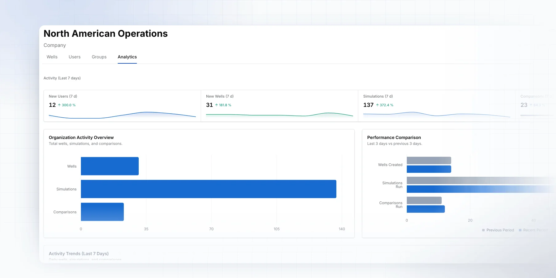Screen dimensions: 556x278
Task: Click the "Total wells, simulations, and comparisons." subtitle
Action: [86, 144]
